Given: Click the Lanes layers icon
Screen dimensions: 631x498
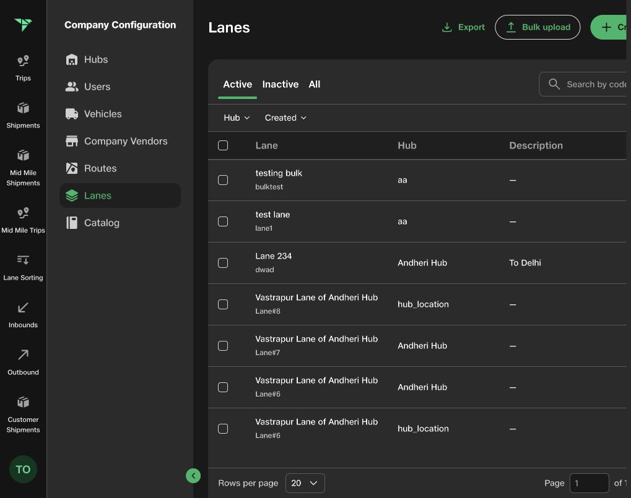Looking at the screenshot, I should (72, 195).
